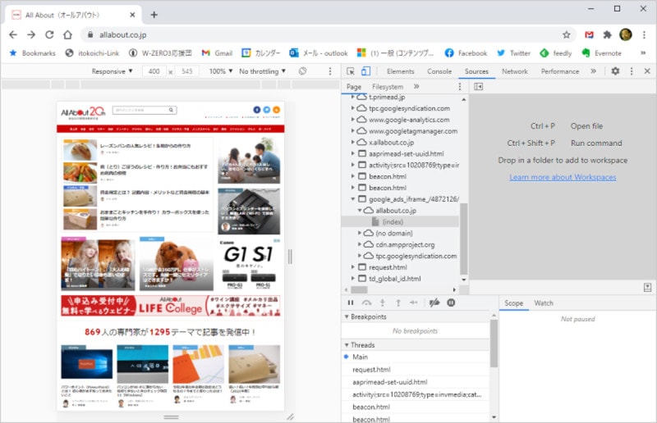
Task: Open the Evernote bookmark
Action: (x=601, y=53)
